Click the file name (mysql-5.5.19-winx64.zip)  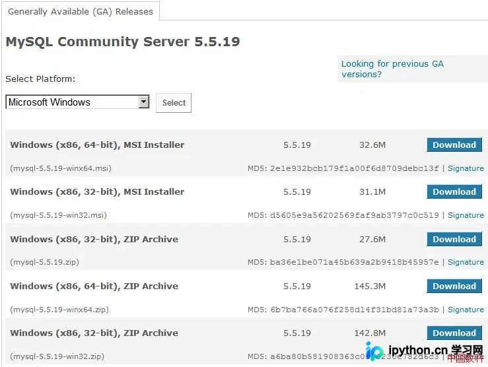[59, 310]
